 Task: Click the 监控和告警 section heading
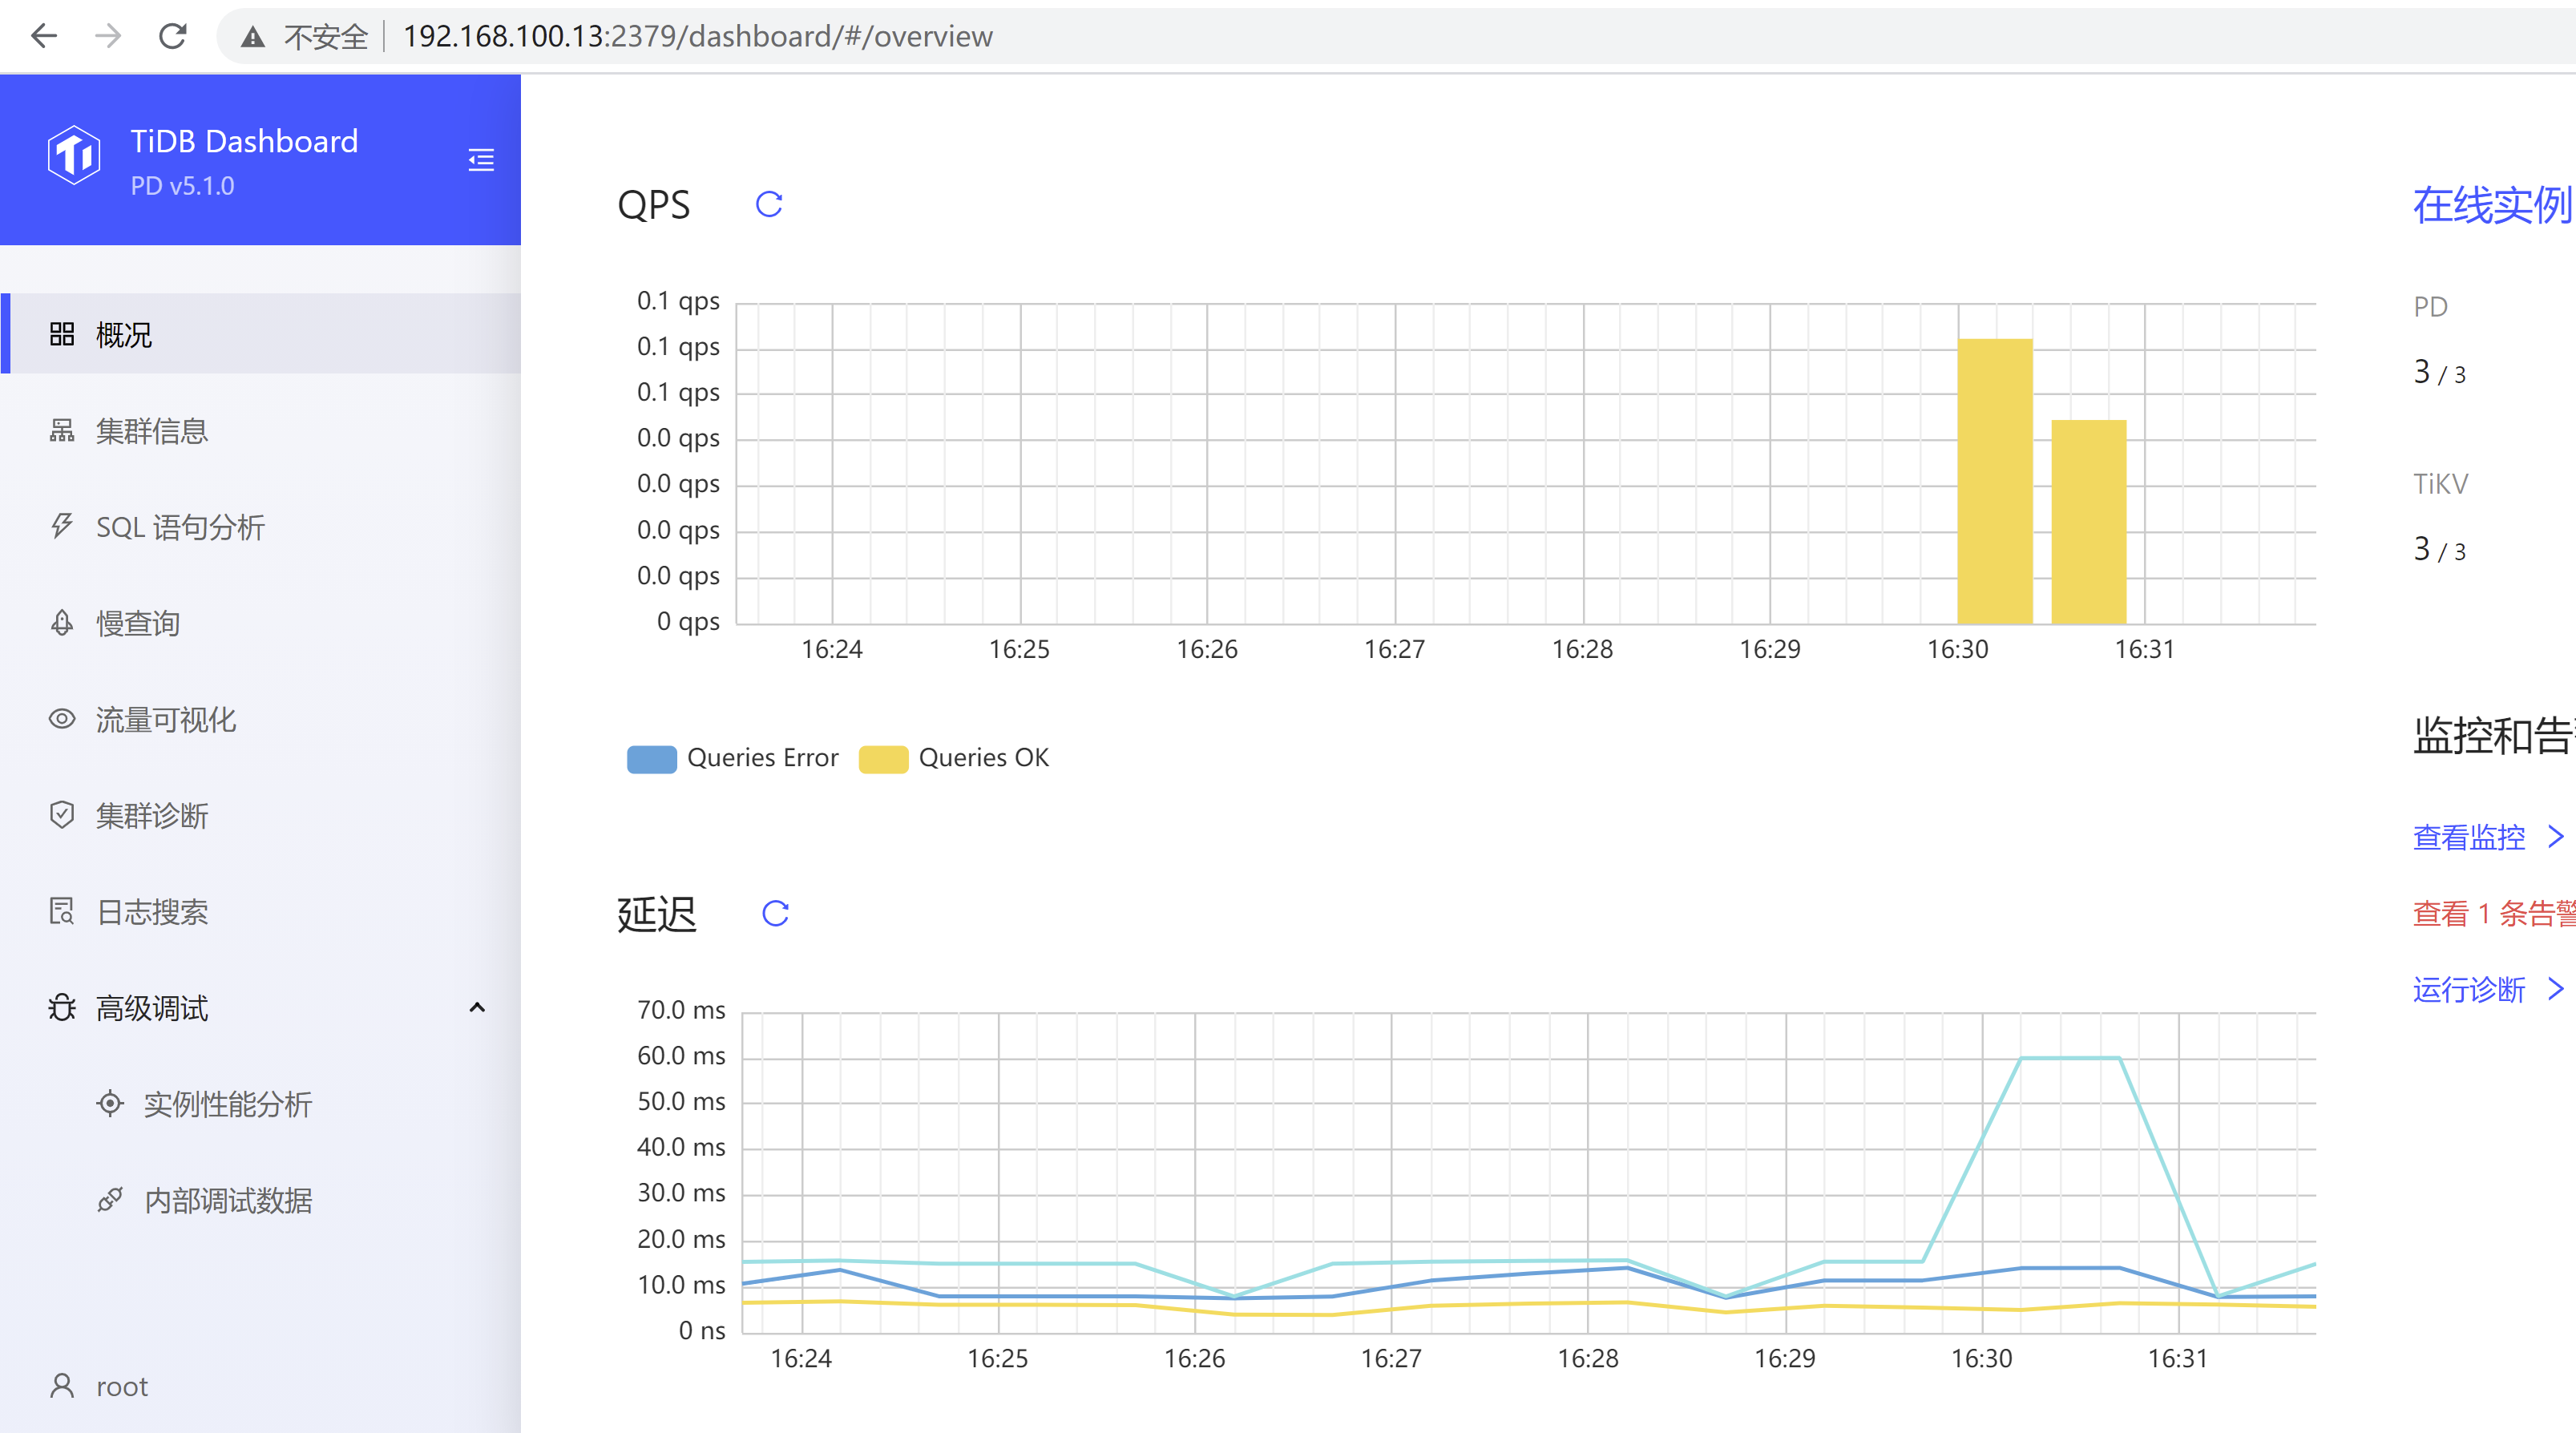point(2494,736)
